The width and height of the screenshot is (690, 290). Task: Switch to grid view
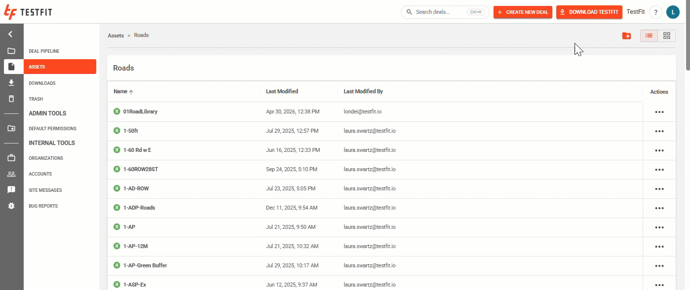click(x=667, y=36)
